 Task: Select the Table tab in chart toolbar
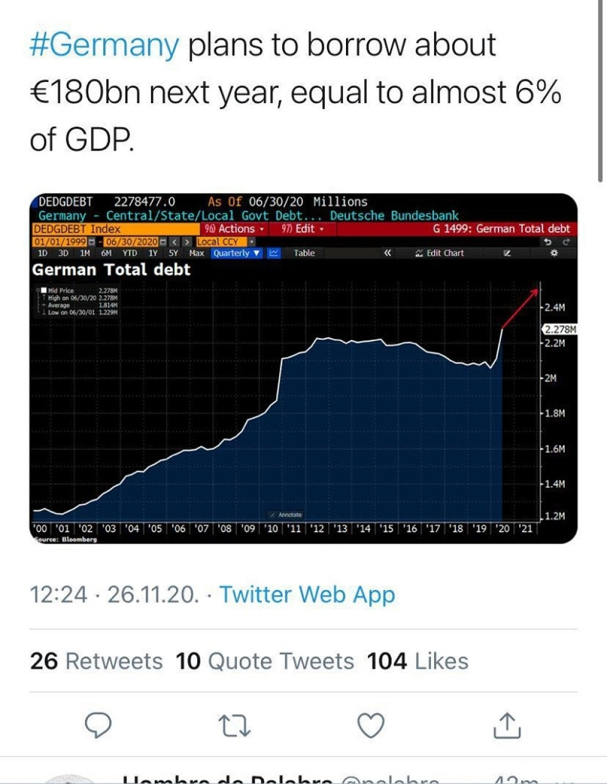click(304, 253)
